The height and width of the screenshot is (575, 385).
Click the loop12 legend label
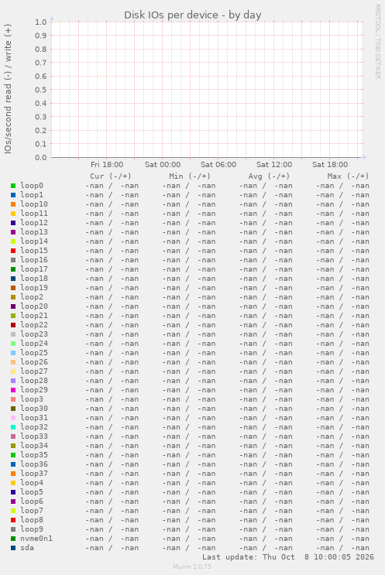[34, 223]
